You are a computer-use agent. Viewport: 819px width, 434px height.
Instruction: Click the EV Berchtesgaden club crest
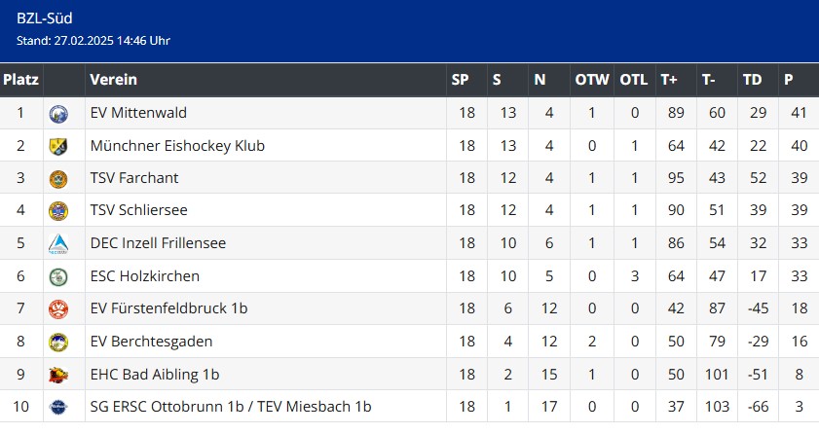tap(58, 342)
